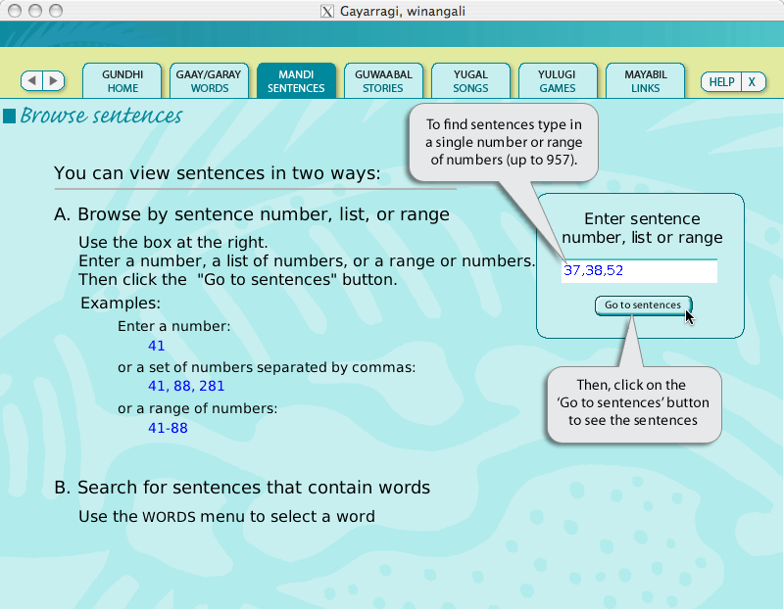Open the HELP button

(721, 82)
